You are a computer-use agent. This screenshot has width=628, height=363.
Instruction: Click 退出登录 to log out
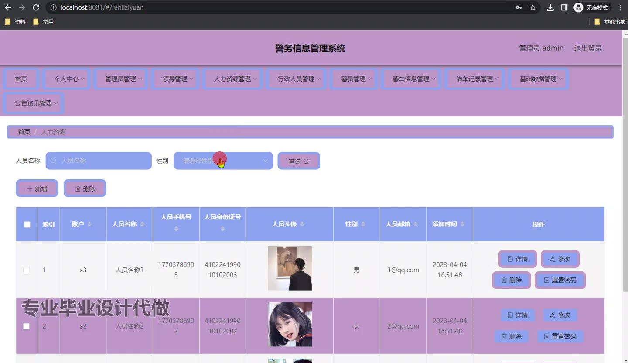588,48
